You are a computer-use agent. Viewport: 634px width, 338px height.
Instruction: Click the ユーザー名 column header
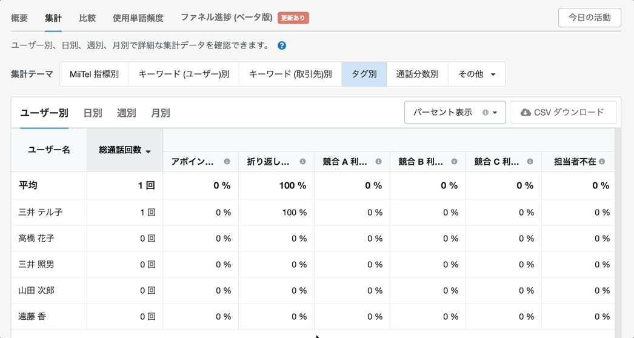49,150
